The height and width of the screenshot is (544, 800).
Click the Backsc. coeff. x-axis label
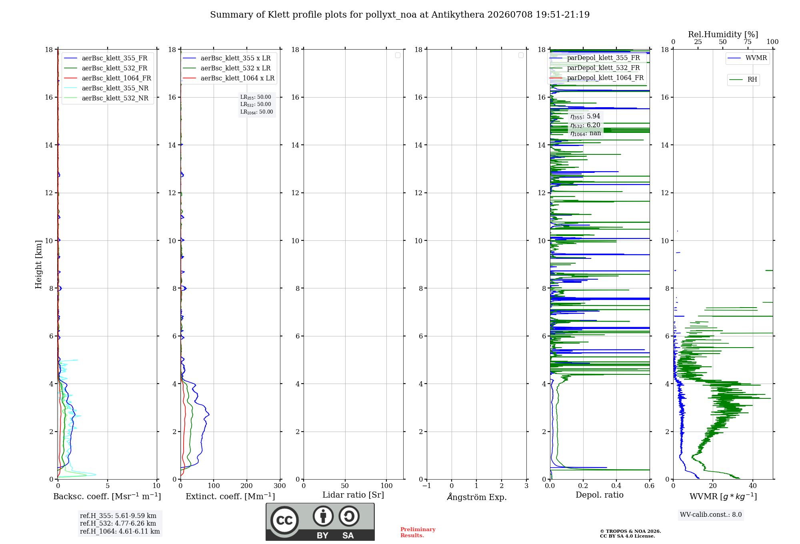[107, 496]
